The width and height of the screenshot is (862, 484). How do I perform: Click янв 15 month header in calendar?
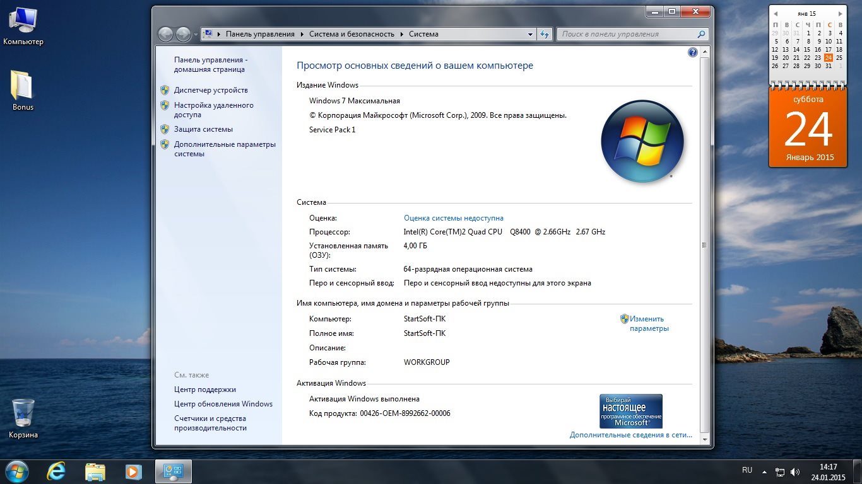[x=807, y=13]
